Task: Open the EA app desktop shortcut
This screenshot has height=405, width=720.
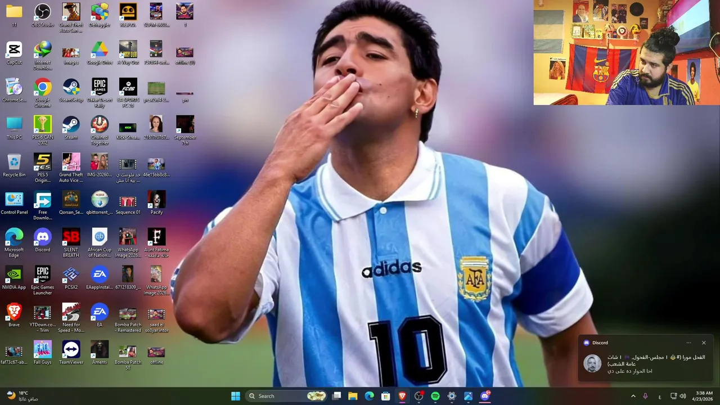Action: (x=100, y=315)
